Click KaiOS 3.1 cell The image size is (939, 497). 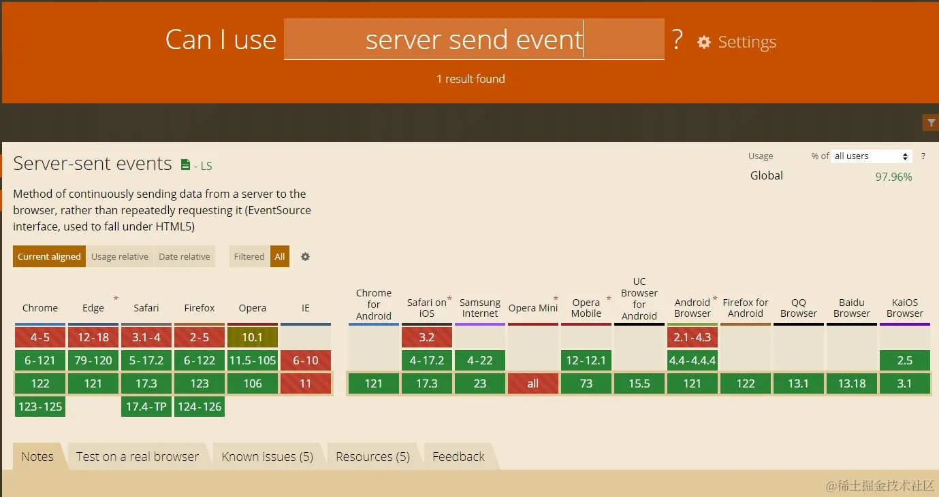point(905,383)
